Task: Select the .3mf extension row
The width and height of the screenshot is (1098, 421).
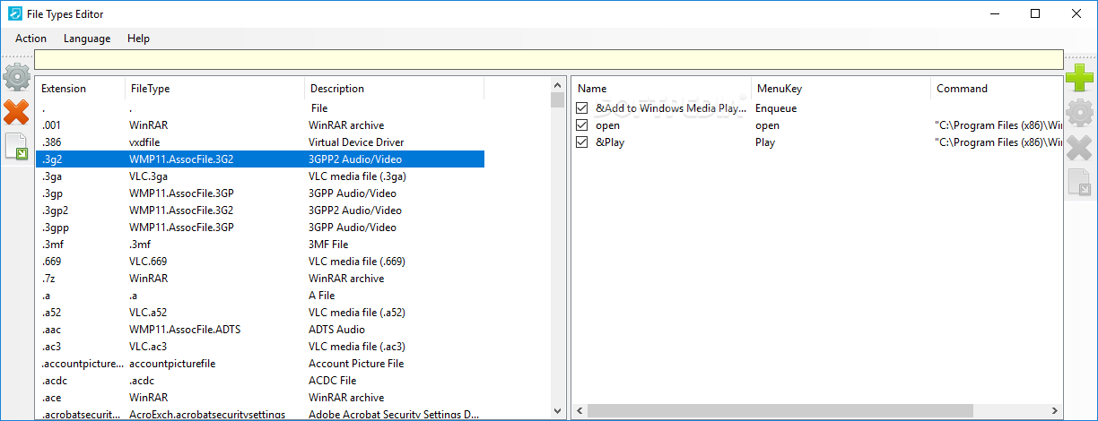Action: [260, 245]
